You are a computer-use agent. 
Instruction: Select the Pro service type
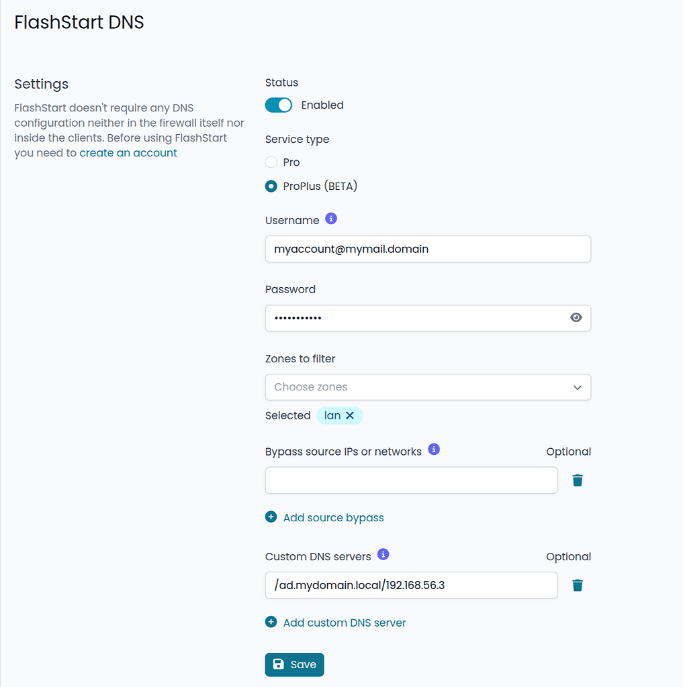(271, 162)
